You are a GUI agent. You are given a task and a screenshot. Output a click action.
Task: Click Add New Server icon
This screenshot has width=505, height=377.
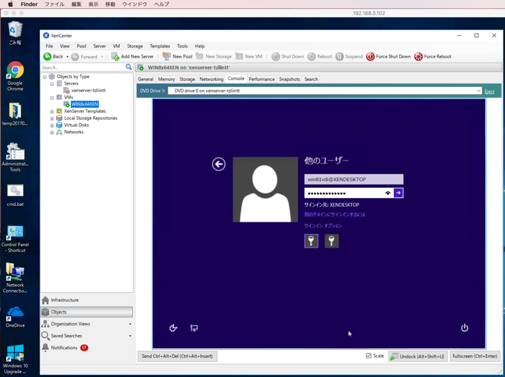point(115,56)
